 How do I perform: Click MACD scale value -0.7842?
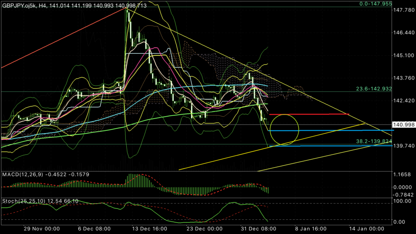403,195
